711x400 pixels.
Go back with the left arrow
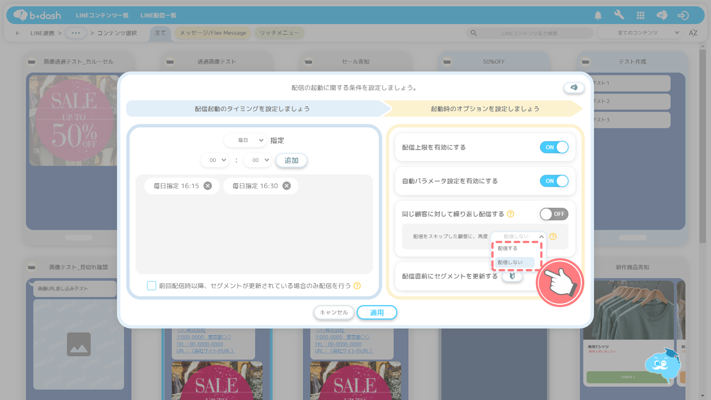tap(18, 33)
